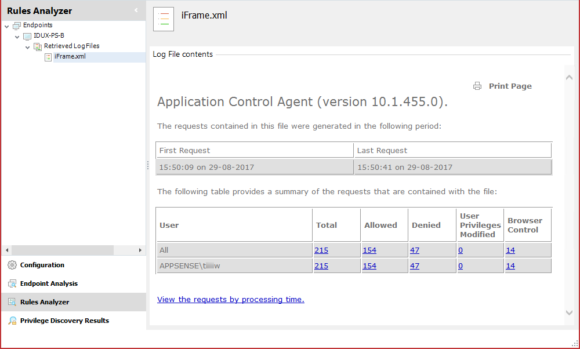580x349 pixels.
Task: Click the IDUX-PS-B computer icon
Action: 27,36
